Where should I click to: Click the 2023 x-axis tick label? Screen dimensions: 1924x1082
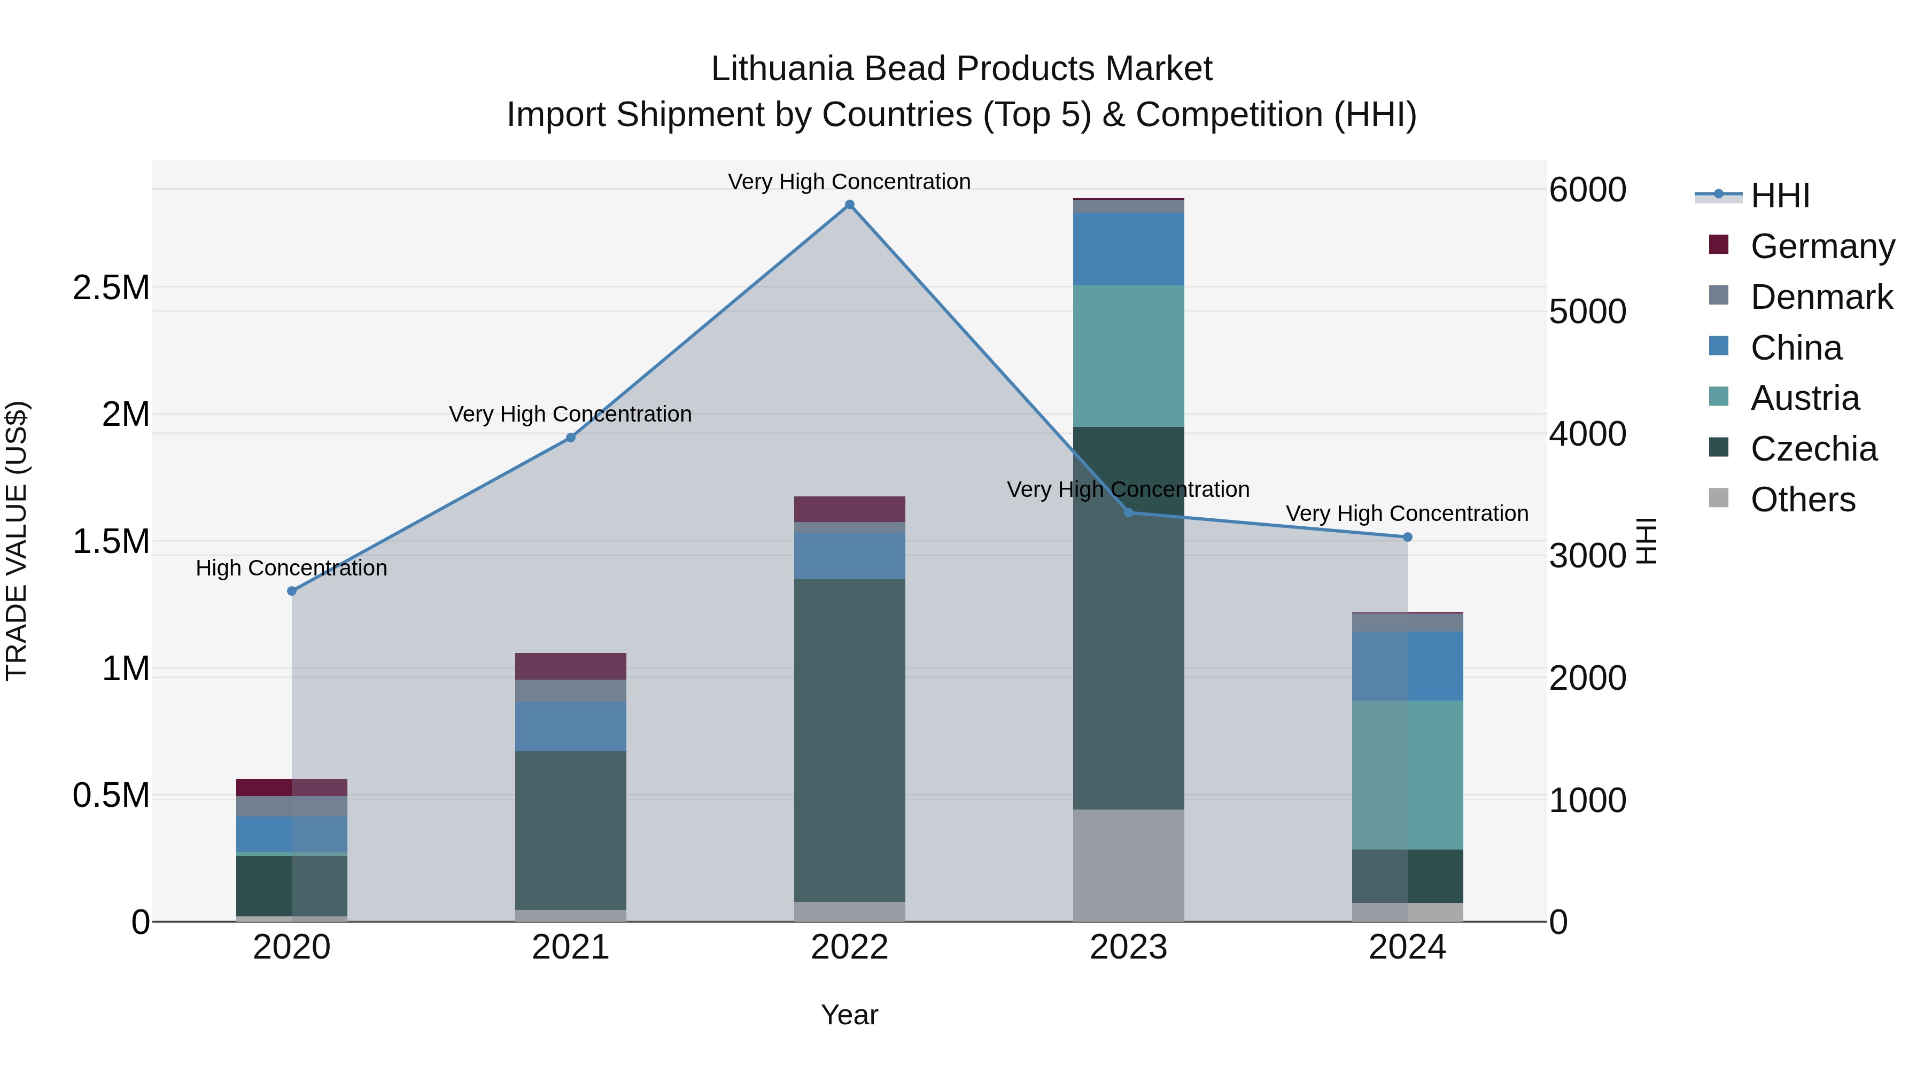tap(1129, 947)
